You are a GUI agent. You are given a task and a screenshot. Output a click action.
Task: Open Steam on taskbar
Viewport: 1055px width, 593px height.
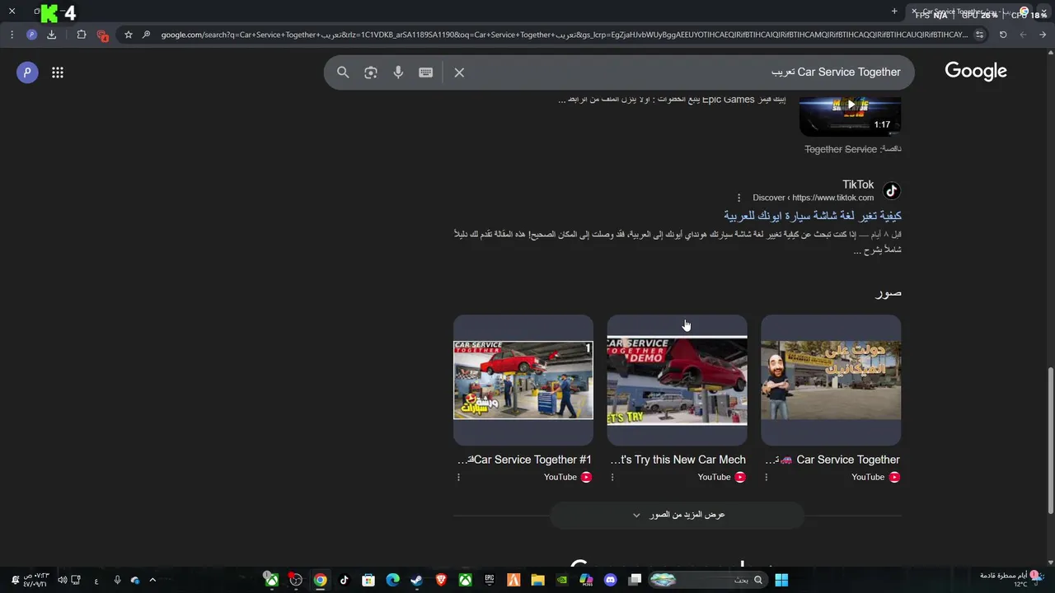click(417, 580)
